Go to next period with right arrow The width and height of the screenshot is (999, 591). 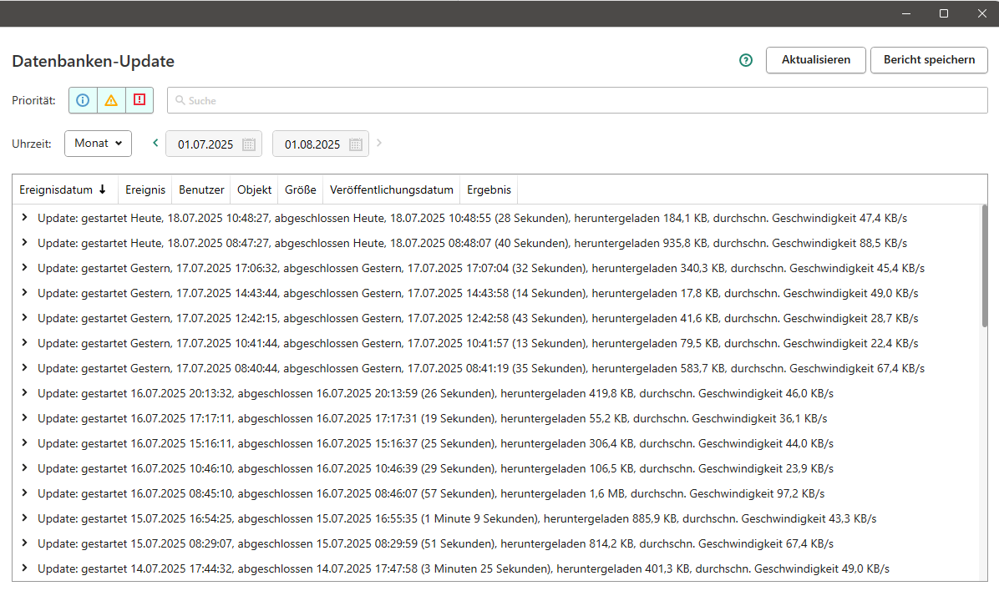click(379, 143)
